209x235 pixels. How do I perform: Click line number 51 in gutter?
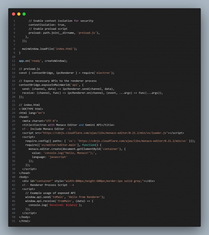14,221
